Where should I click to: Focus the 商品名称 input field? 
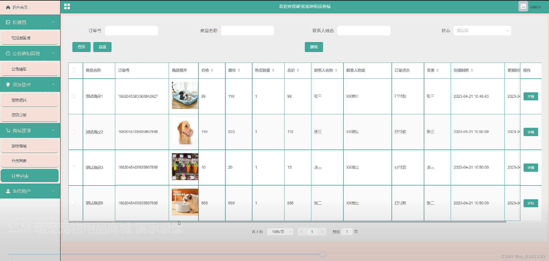[248, 31]
